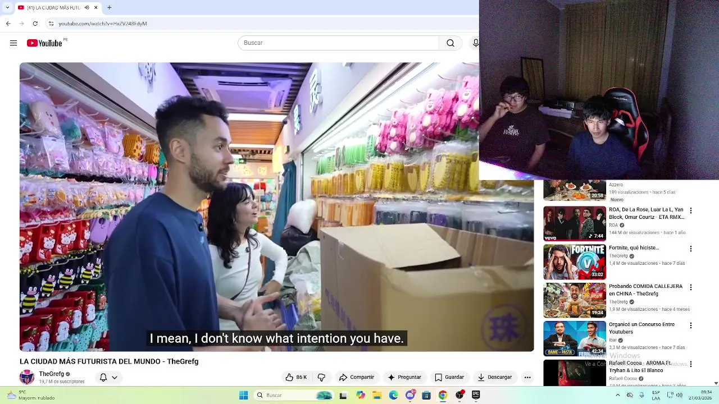
Task: Open OBS Studio from the taskbar
Action: [459, 396]
